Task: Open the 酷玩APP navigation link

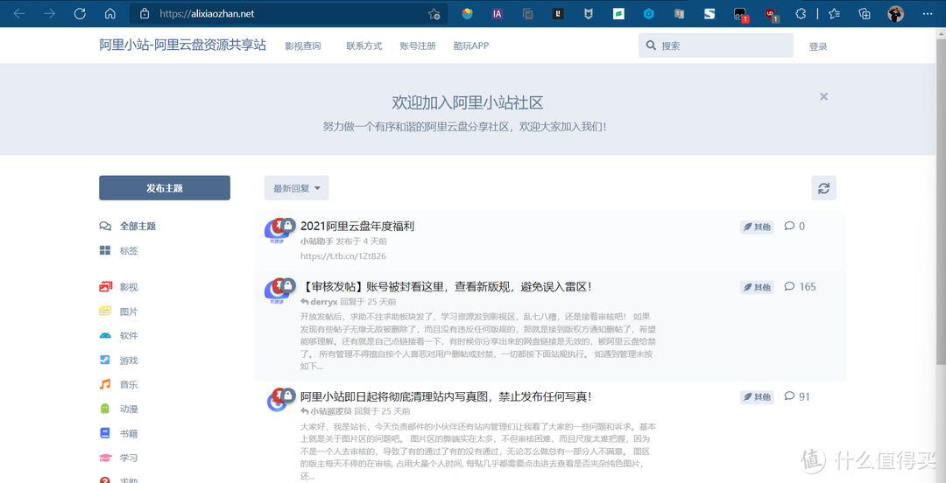Action: pyautogui.click(x=471, y=45)
